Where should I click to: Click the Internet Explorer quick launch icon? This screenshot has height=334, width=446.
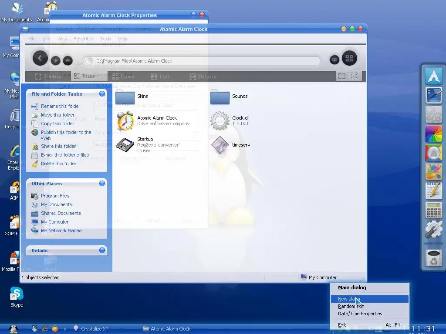(45, 329)
